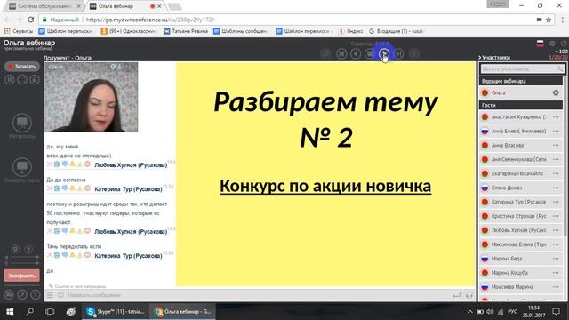Copy icon on Тань переделать если message

(57, 255)
